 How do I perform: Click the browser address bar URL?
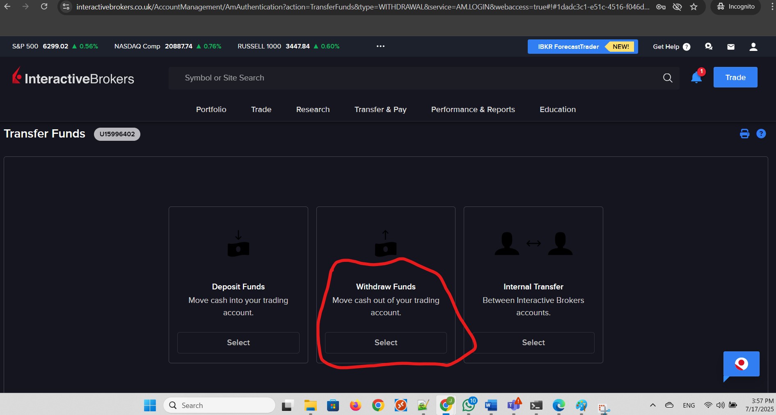click(363, 7)
